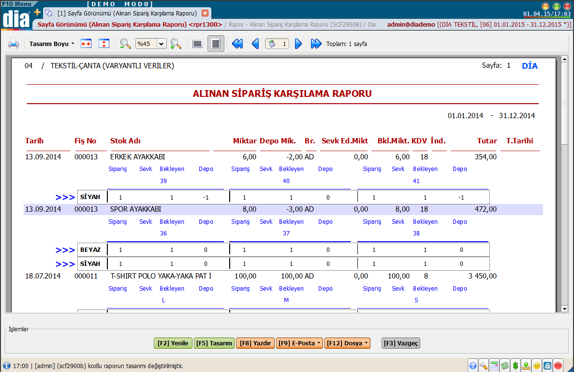Click the wrench settings status icon
Screen dimensions: 574x372
click(483, 365)
